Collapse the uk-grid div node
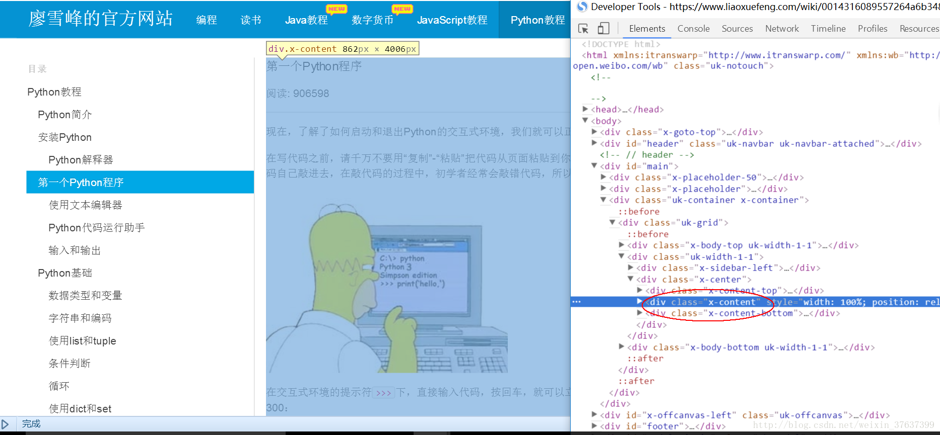 613,222
